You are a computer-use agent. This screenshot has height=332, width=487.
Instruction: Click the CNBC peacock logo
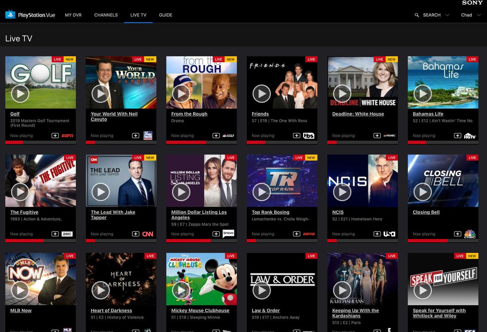tap(470, 234)
